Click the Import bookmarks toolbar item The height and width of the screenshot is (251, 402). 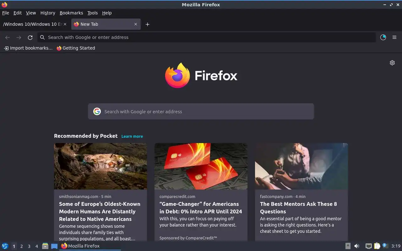[x=28, y=48]
